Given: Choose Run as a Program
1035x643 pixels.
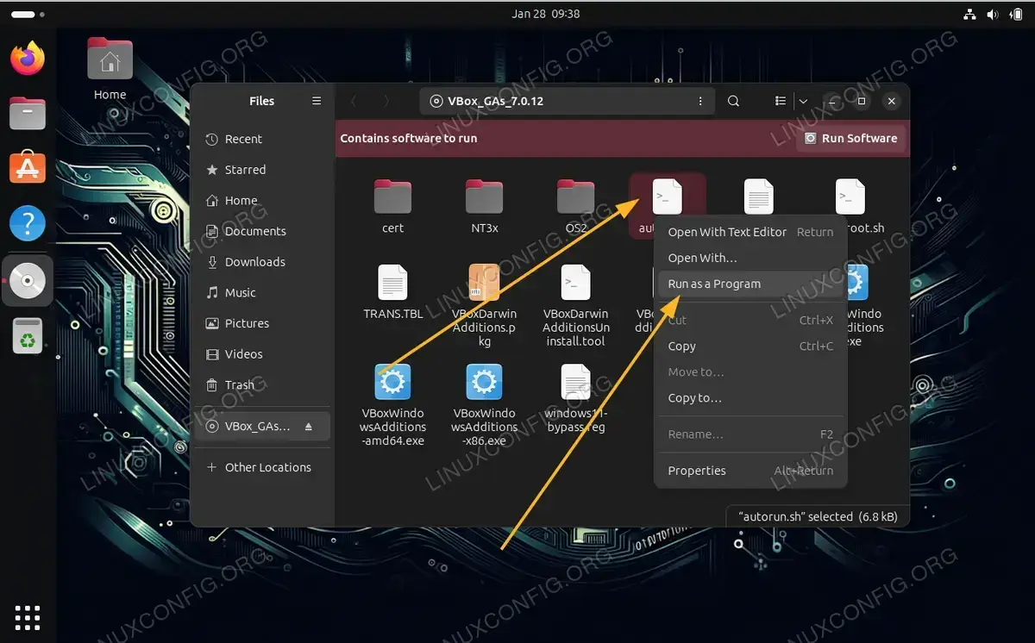Looking at the screenshot, I should 750,284.
